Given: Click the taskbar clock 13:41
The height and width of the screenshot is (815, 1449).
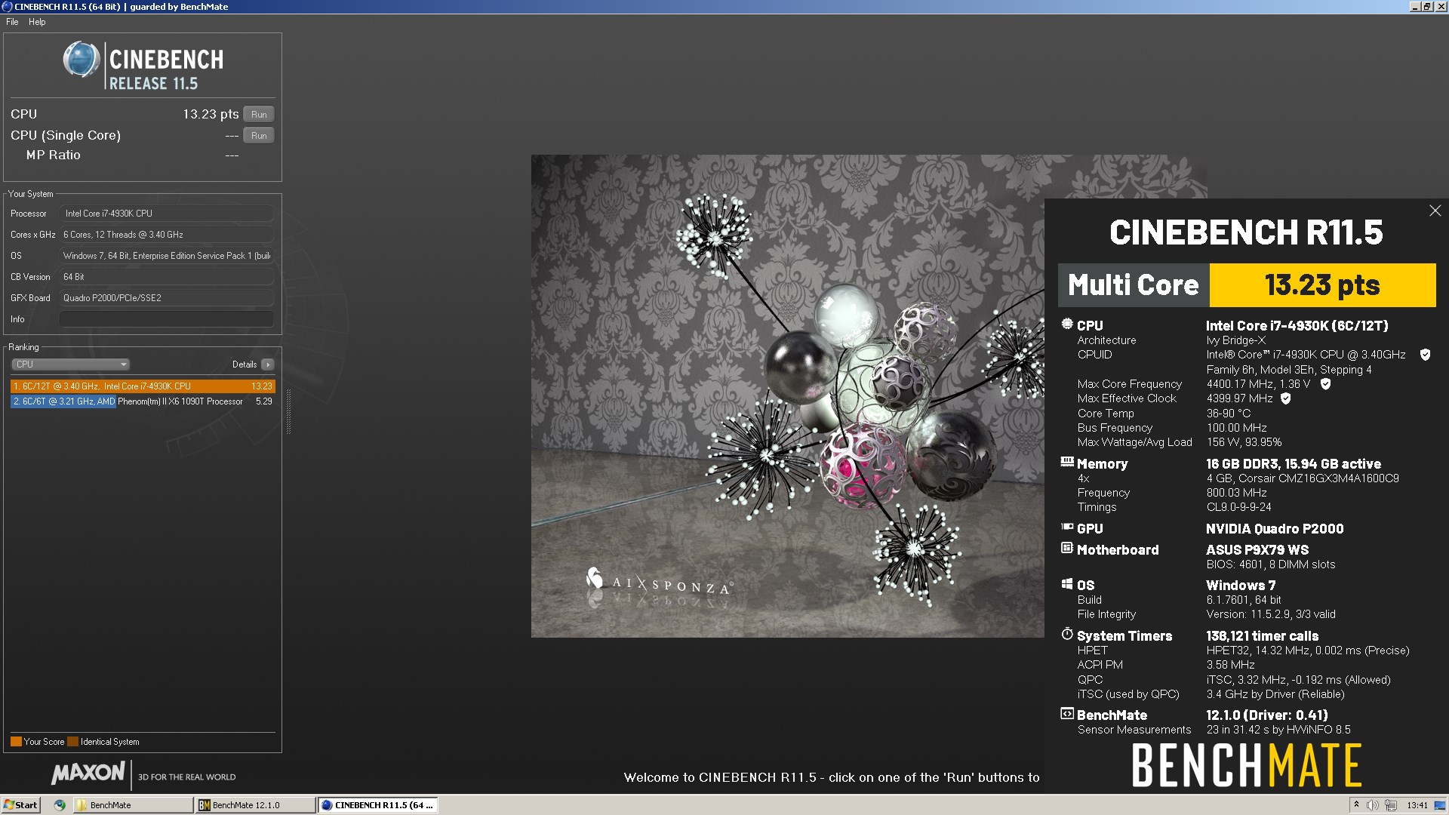Looking at the screenshot, I should pyautogui.click(x=1417, y=805).
